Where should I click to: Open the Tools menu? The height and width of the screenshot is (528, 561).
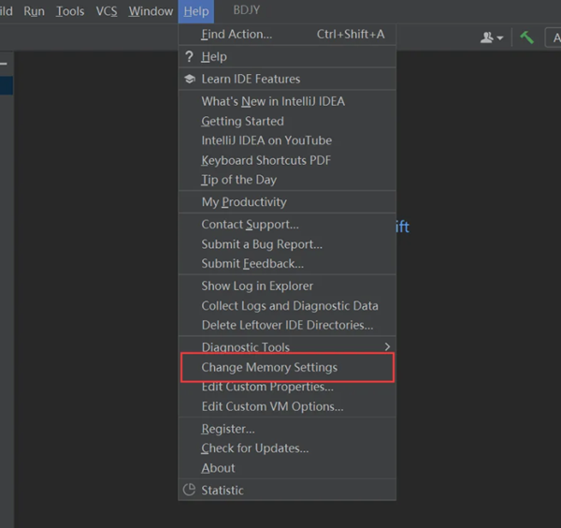(x=70, y=11)
